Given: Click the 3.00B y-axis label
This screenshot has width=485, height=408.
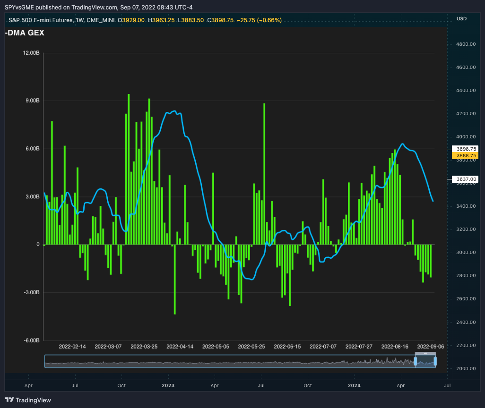Looking at the screenshot, I should coord(33,196).
